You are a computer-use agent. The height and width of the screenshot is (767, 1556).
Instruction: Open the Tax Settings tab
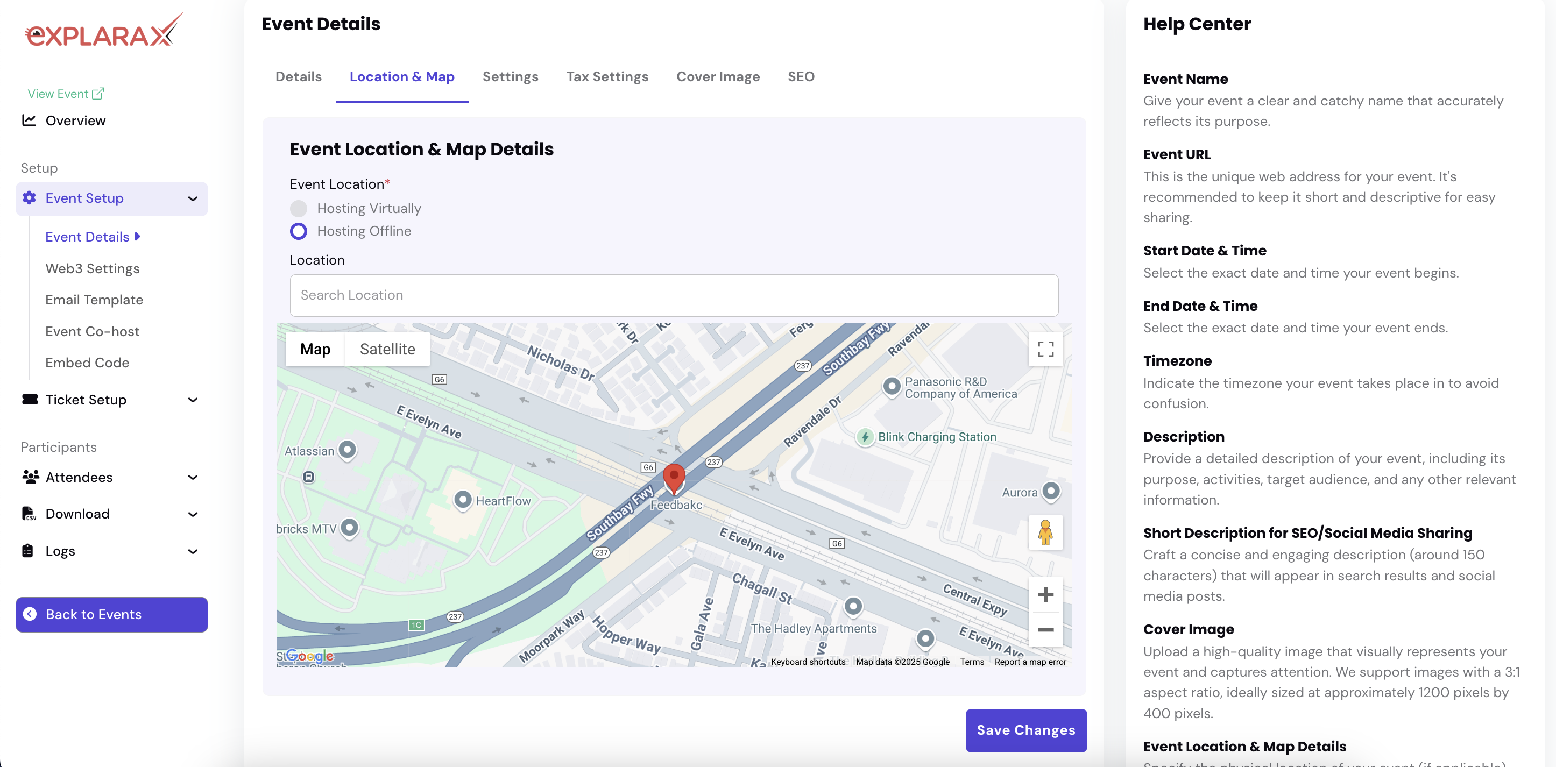click(x=606, y=77)
